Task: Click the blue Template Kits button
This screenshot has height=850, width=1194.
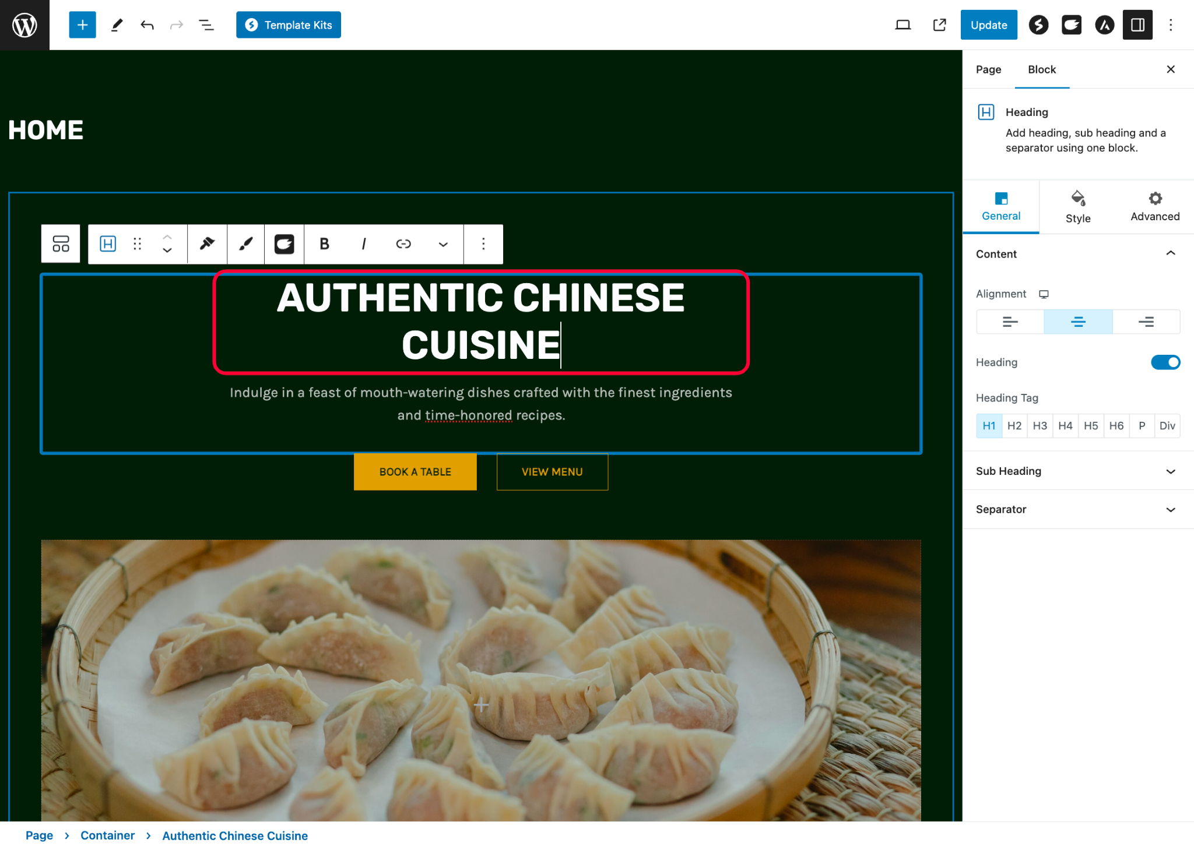Action: click(x=288, y=24)
